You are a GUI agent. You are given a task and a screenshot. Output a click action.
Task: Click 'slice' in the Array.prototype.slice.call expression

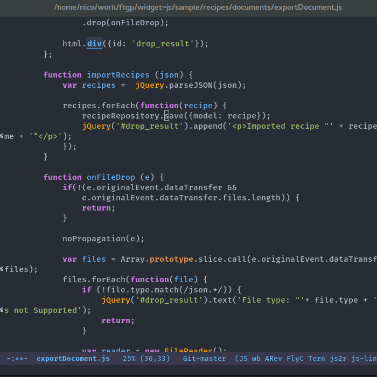coord(210,259)
